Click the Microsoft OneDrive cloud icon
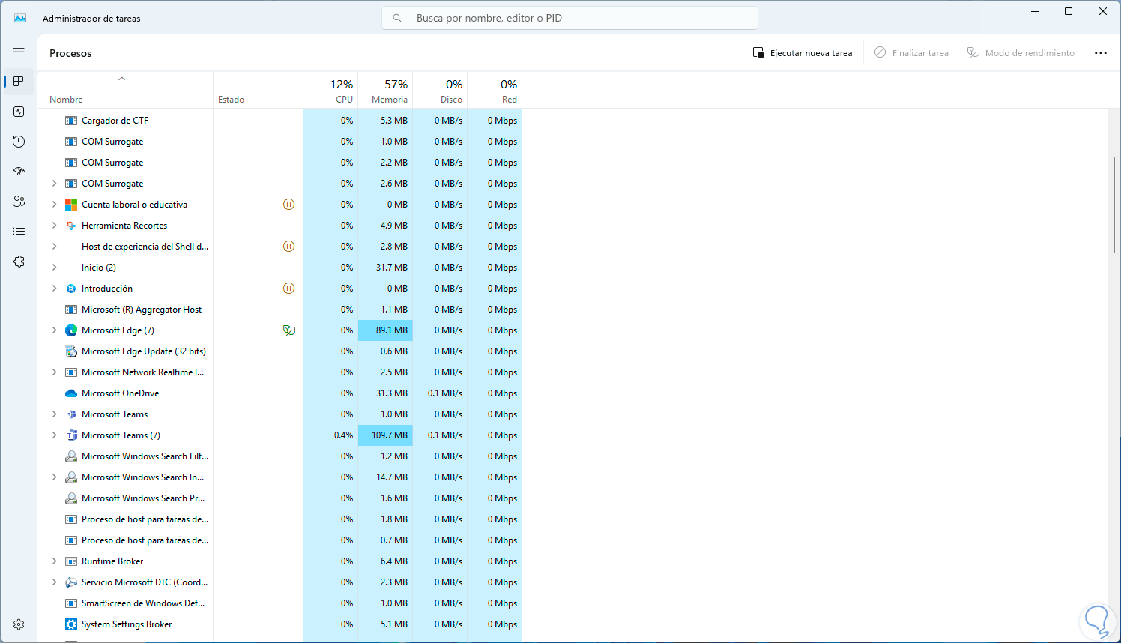This screenshot has width=1121, height=643. (71, 393)
